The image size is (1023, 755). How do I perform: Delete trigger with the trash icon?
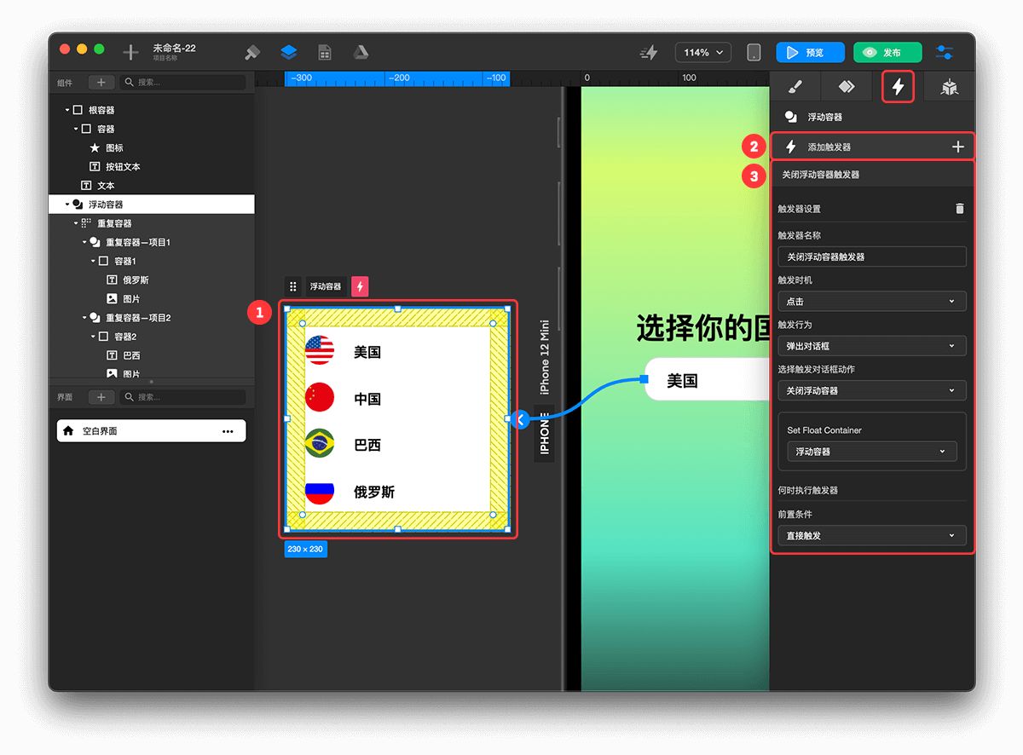click(960, 209)
